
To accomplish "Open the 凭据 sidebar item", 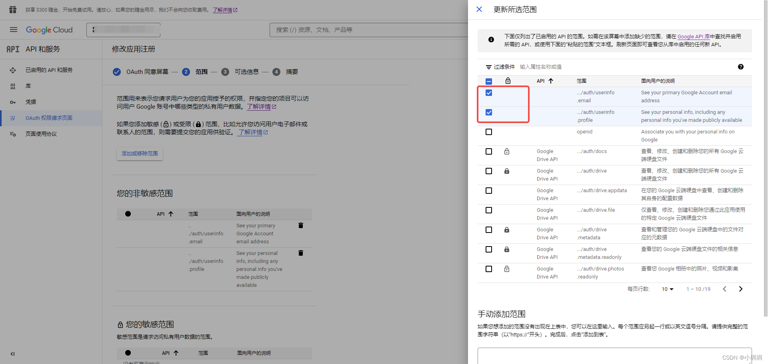I will coord(31,102).
